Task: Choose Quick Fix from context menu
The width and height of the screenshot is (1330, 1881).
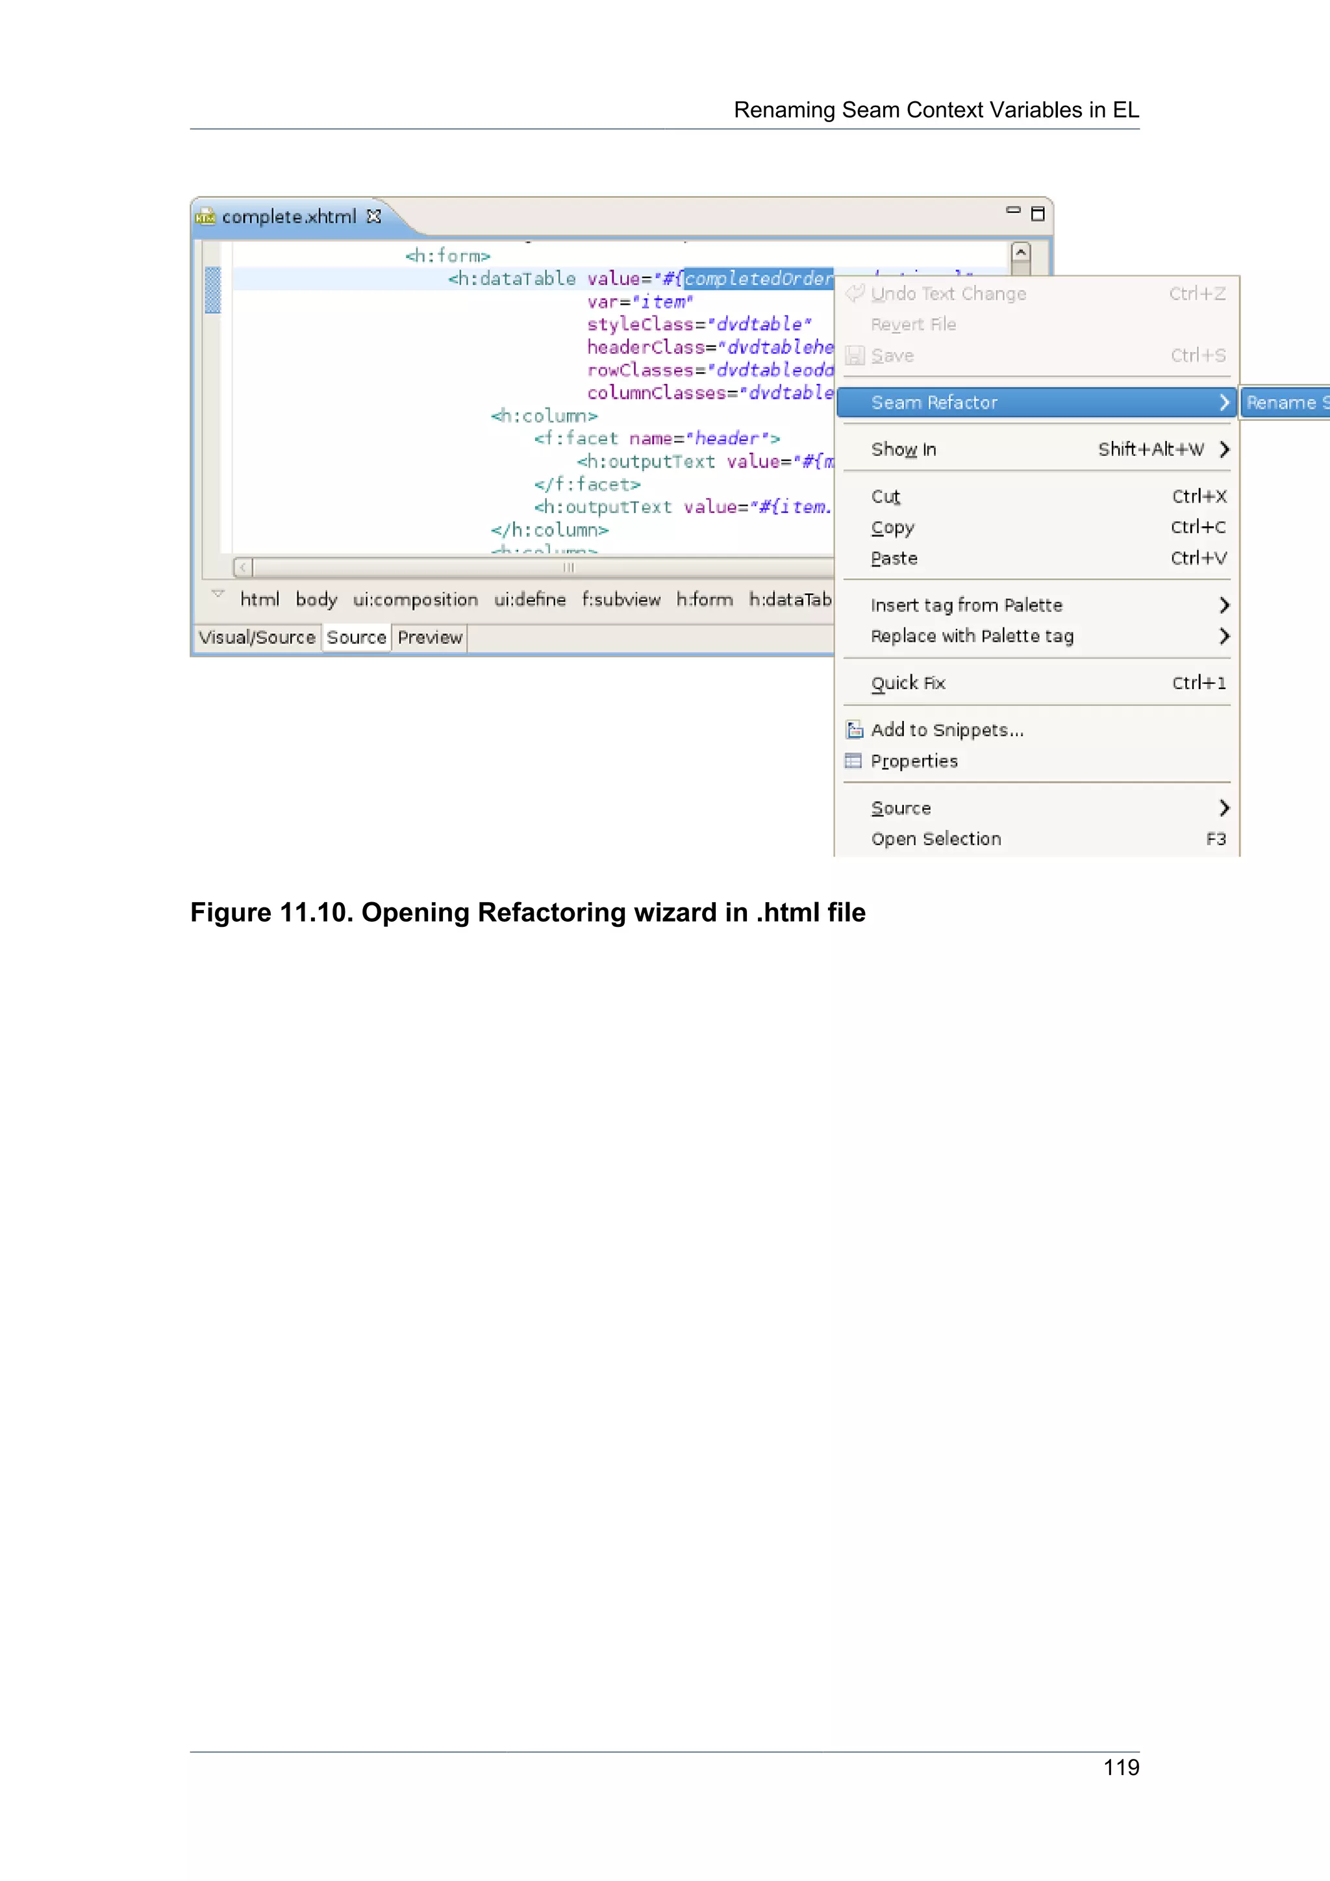Action: point(1036,683)
